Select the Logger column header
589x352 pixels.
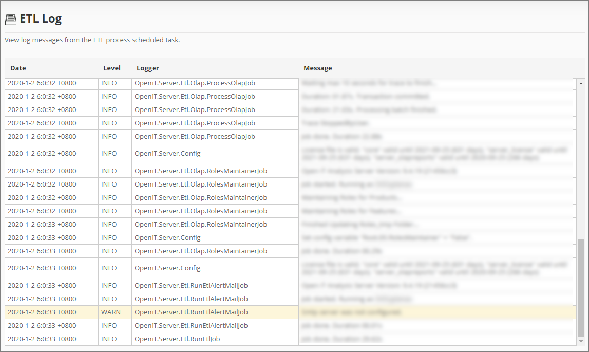(148, 68)
